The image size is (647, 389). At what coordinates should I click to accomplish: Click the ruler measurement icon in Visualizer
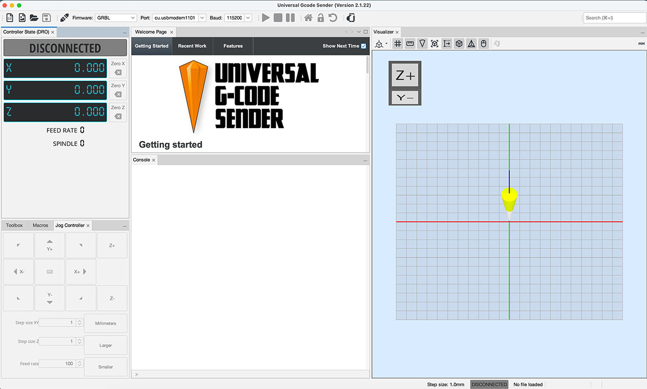coord(410,44)
